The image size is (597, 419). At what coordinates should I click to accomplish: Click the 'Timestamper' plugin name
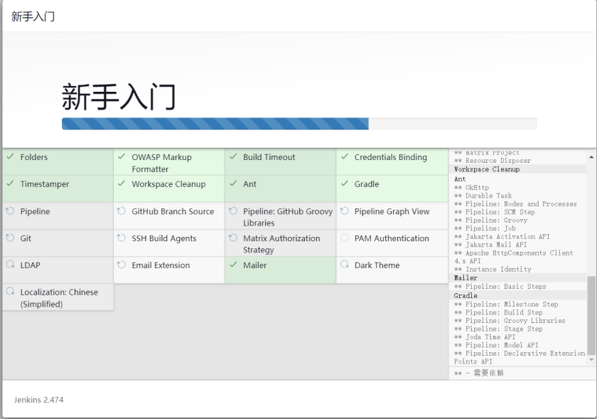45,184
